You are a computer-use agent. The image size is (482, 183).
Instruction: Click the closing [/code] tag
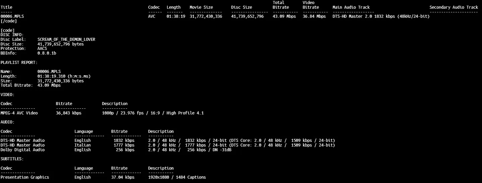coord(9,21)
